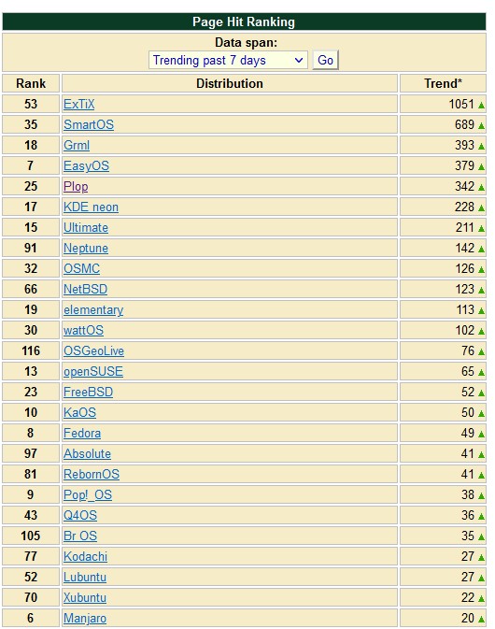Screen dimensions: 495x629
Task: Click the Go button
Action: [x=325, y=60]
